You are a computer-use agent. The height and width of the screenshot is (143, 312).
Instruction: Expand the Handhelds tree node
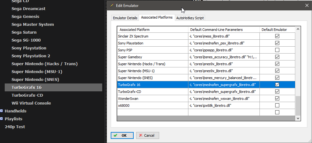click(1, 111)
